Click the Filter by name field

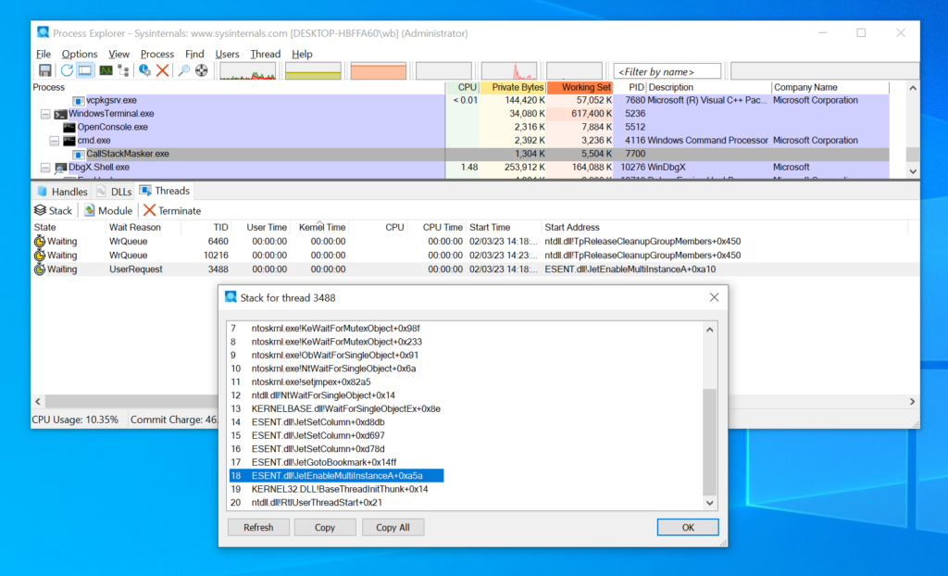[667, 71]
